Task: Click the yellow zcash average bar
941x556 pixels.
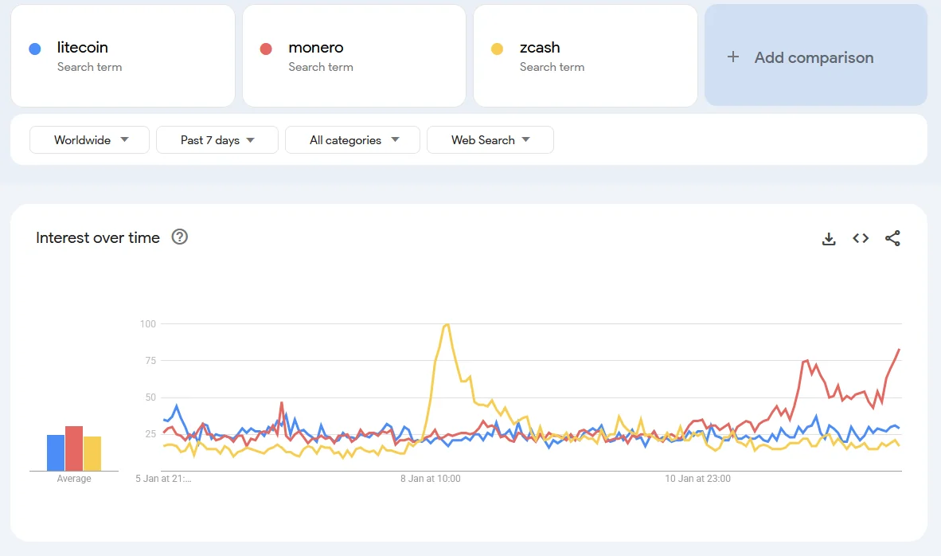Action: click(x=92, y=453)
